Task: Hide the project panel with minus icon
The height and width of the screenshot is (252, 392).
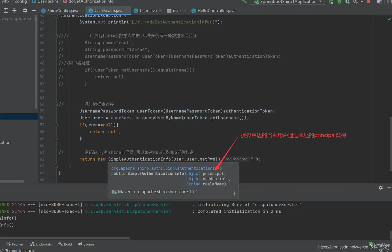Action: pos(34,11)
